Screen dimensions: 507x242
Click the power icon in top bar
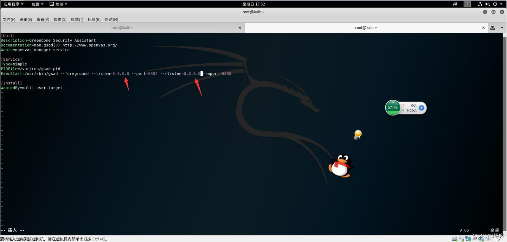(x=495, y=4)
